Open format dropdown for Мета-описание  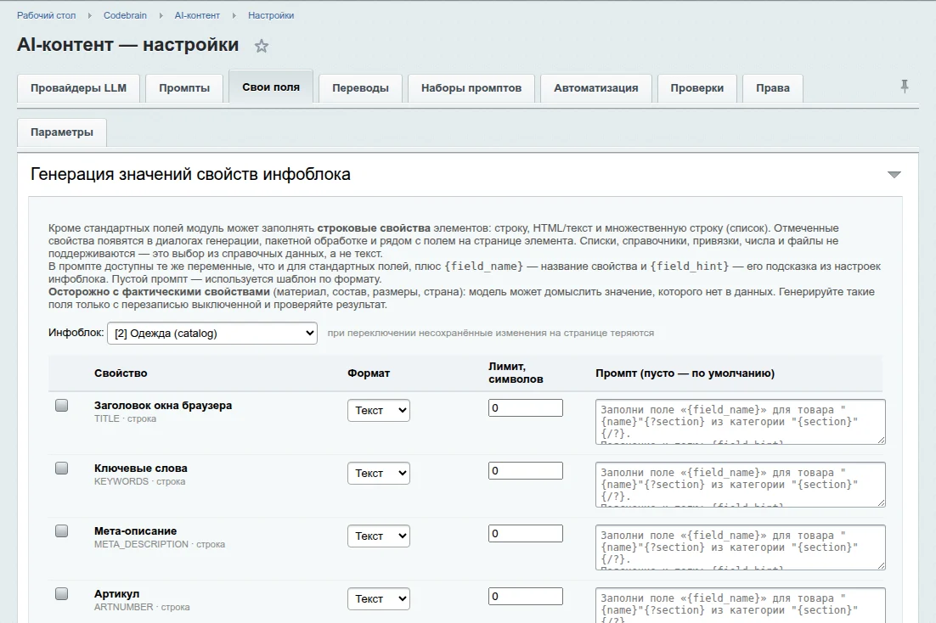[x=379, y=536]
